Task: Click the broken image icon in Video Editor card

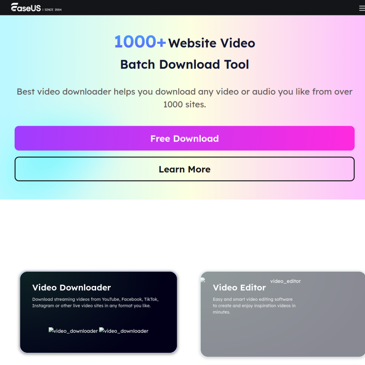Action: point(203,280)
